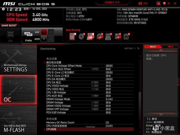Edit CPU 1.05 Voltage value field
Image resolution: width=180 pixels, height=135 pixels.
108,92
